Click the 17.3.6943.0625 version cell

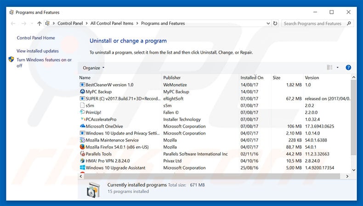tap(319, 126)
